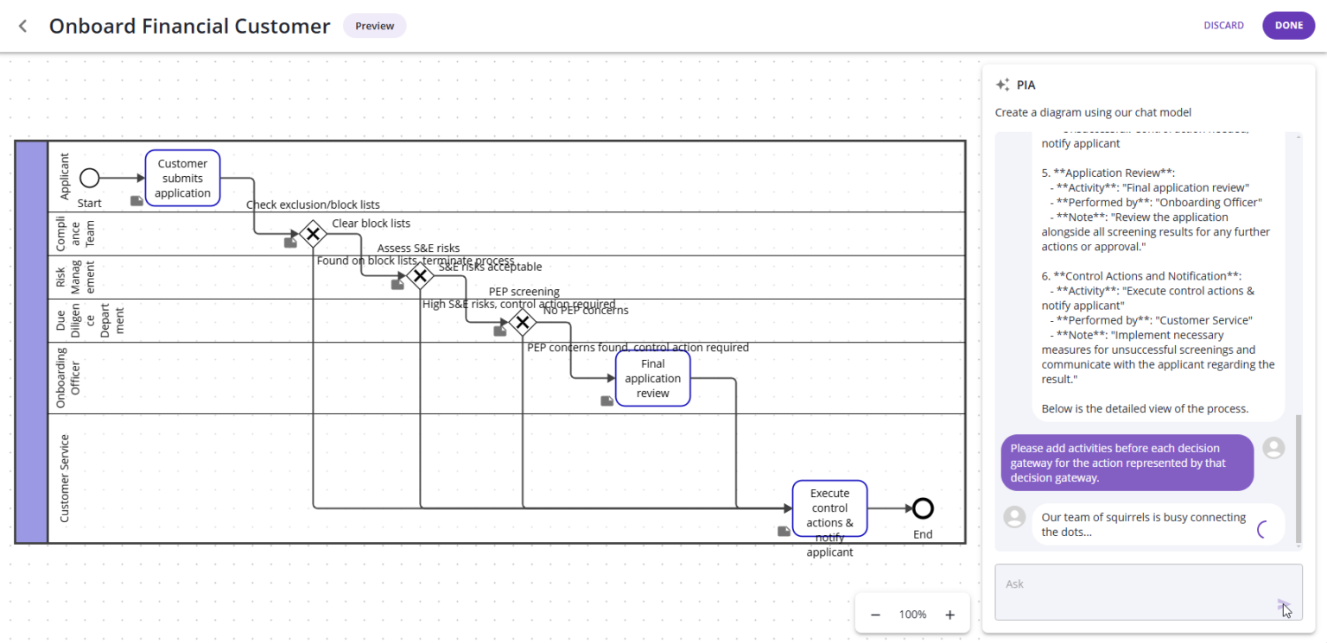Click the document icon on Final application review
1327x643 pixels.
[606, 400]
